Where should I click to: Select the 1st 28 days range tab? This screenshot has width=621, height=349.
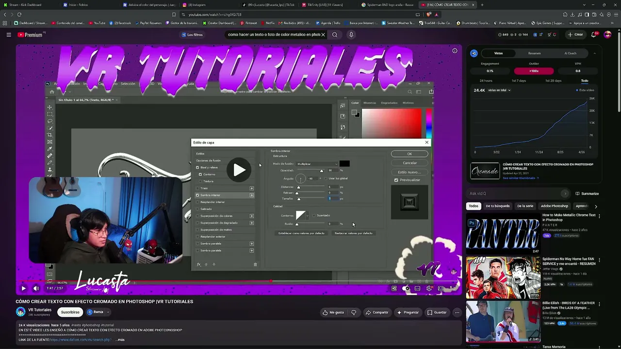point(553,80)
